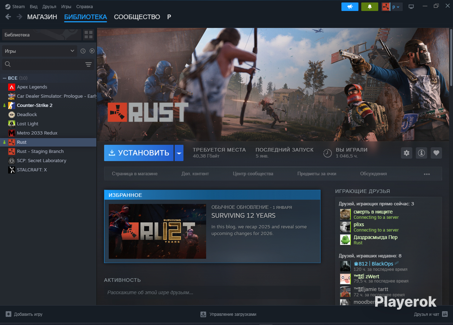The height and width of the screenshot is (325, 453).
Task: Click the Car Dealer Simulator icon
Action: 12,96
